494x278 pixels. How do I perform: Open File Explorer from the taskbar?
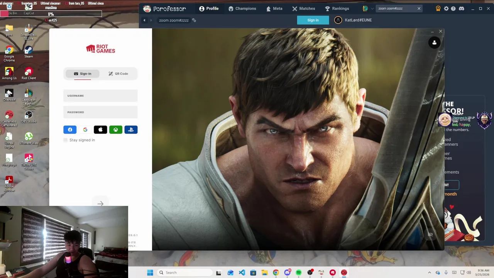coord(264,273)
